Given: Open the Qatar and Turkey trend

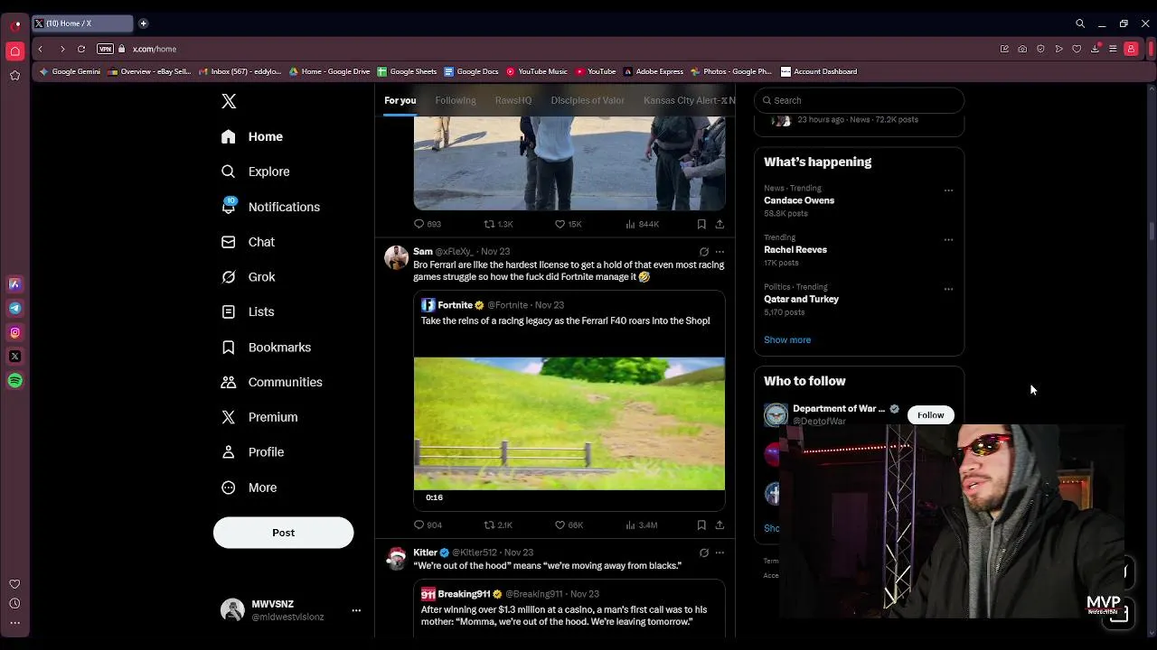Looking at the screenshot, I should (801, 299).
